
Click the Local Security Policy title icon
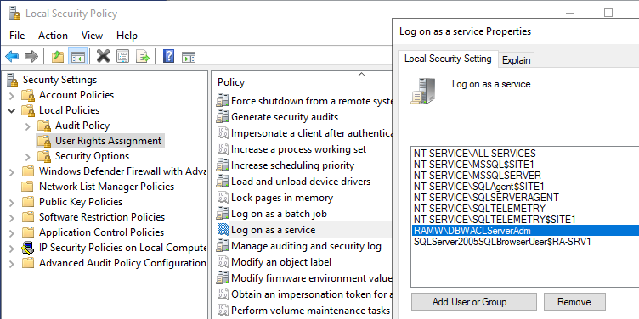pyautogui.click(x=14, y=13)
